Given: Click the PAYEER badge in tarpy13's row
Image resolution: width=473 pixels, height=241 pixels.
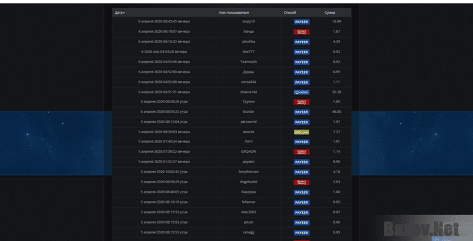Looking at the screenshot, I should (x=301, y=22).
